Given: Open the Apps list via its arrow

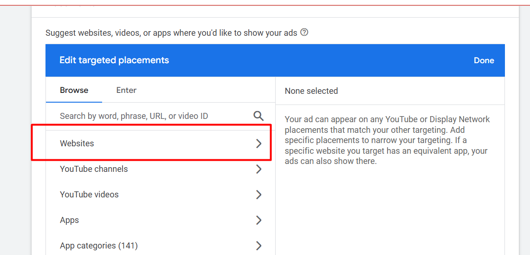Looking at the screenshot, I should click(259, 220).
